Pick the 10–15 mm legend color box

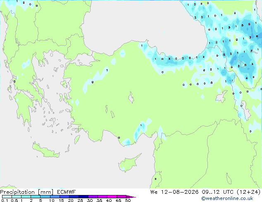55,197
